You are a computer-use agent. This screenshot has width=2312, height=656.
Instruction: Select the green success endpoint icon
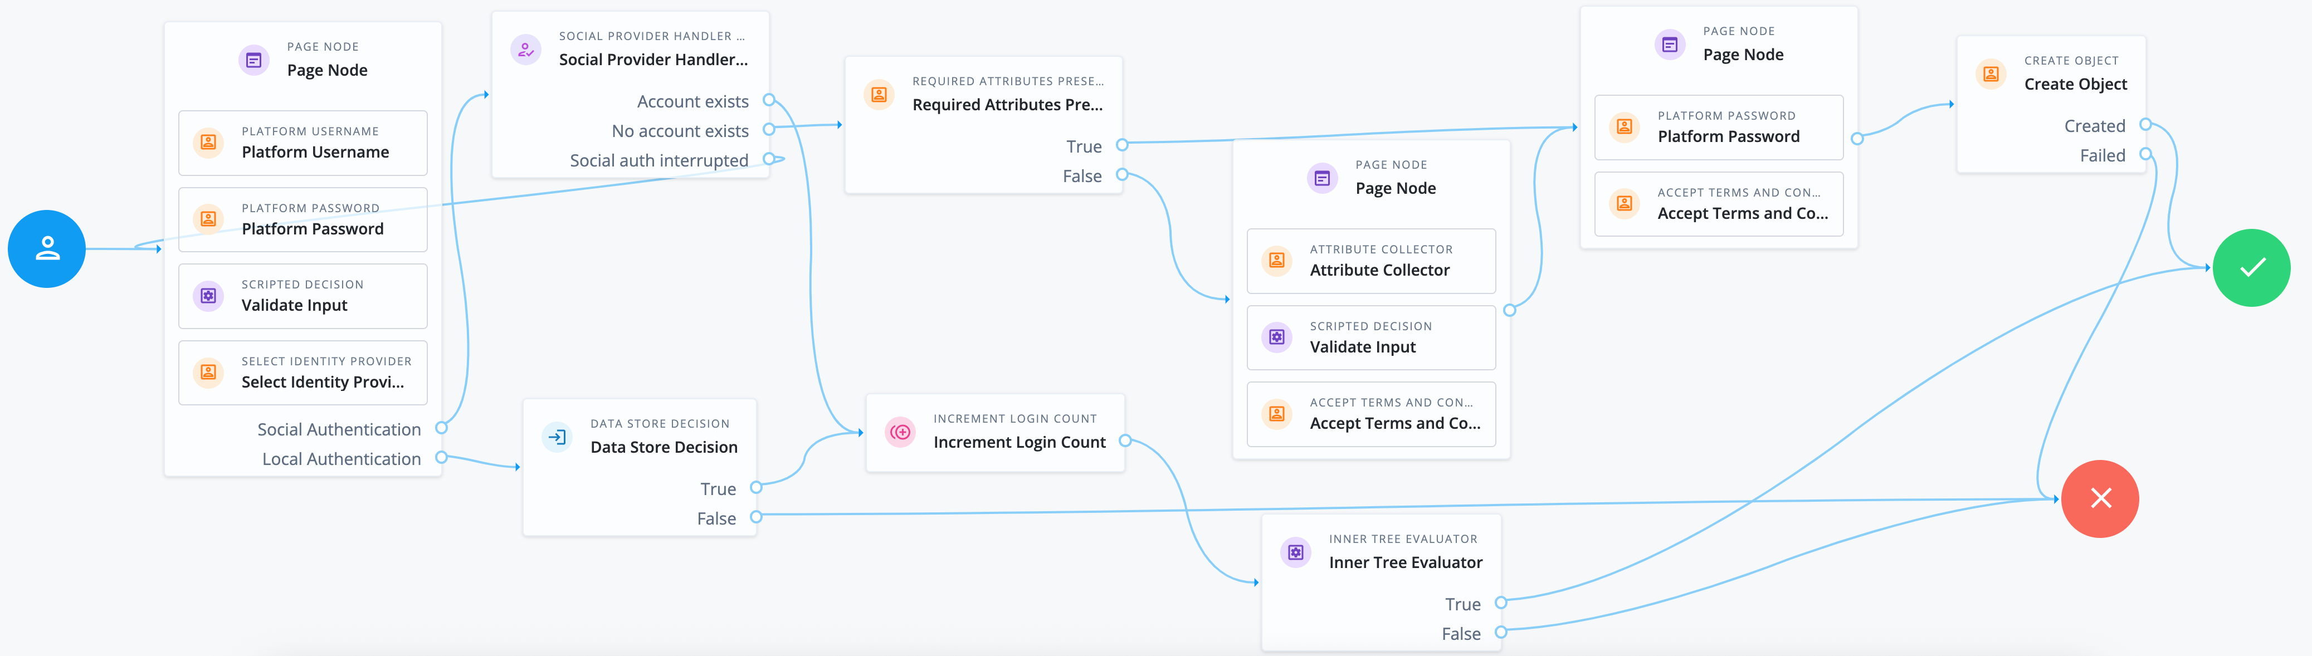(x=2252, y=267)
